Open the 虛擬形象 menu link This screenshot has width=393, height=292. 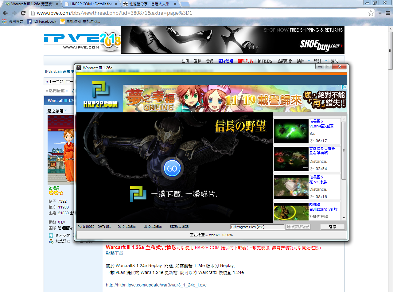coord(285,61)
